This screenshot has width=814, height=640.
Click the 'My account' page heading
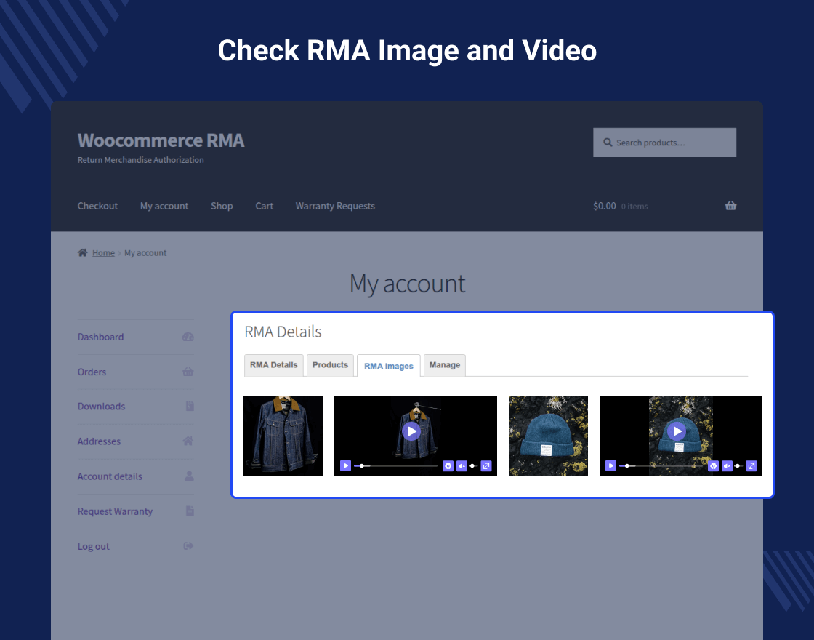pyautogui.click(x=407, y=284)
